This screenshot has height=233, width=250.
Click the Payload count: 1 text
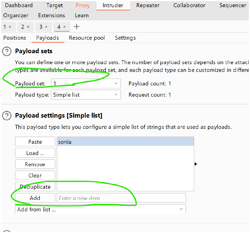(x=150, y=83)
